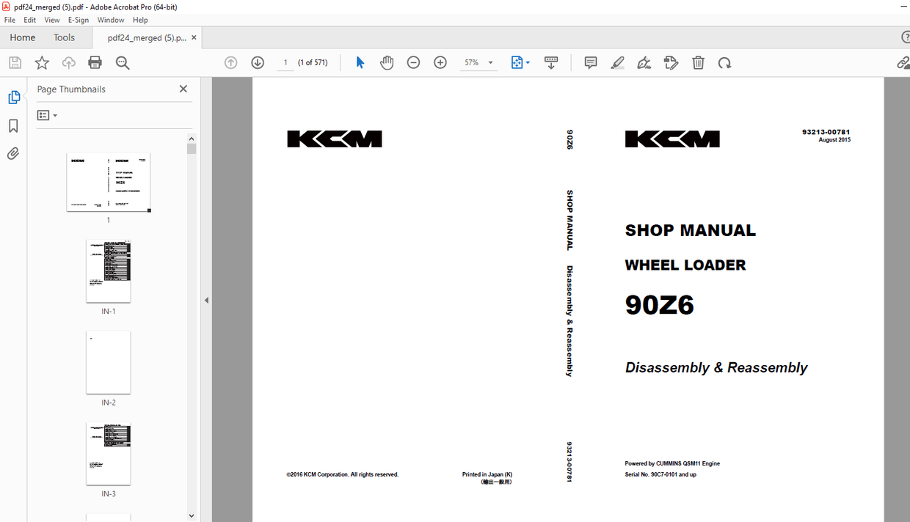Open the Bookmarks panel

pyautogui.click(x=14, y=125)
